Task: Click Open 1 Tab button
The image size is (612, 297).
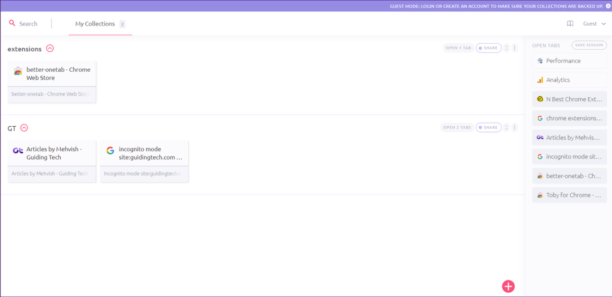Action: point(458,48)
